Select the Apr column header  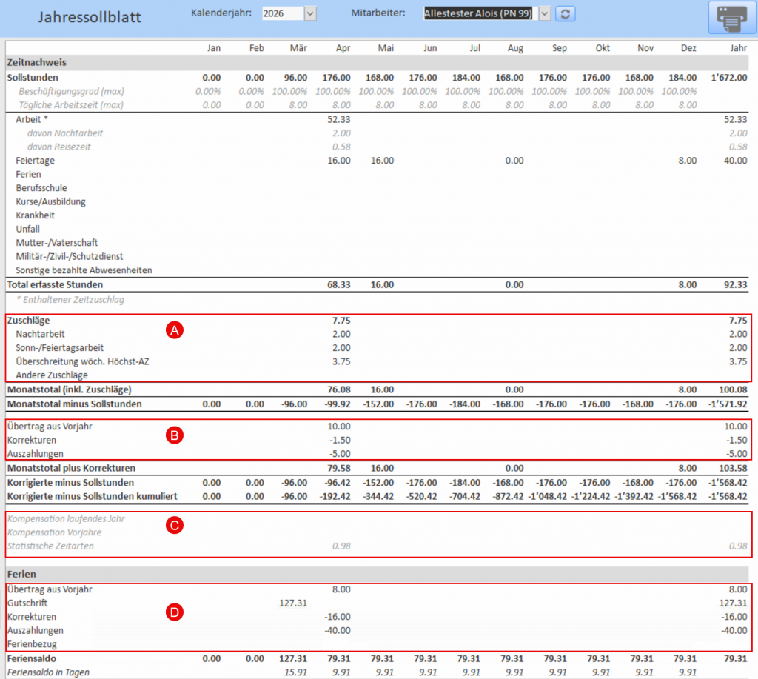(x=342, y=48)
